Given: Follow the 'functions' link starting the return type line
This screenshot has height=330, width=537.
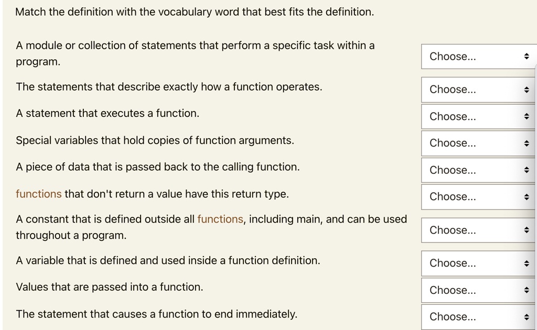Looking at the screenshot, I should 39,194.
